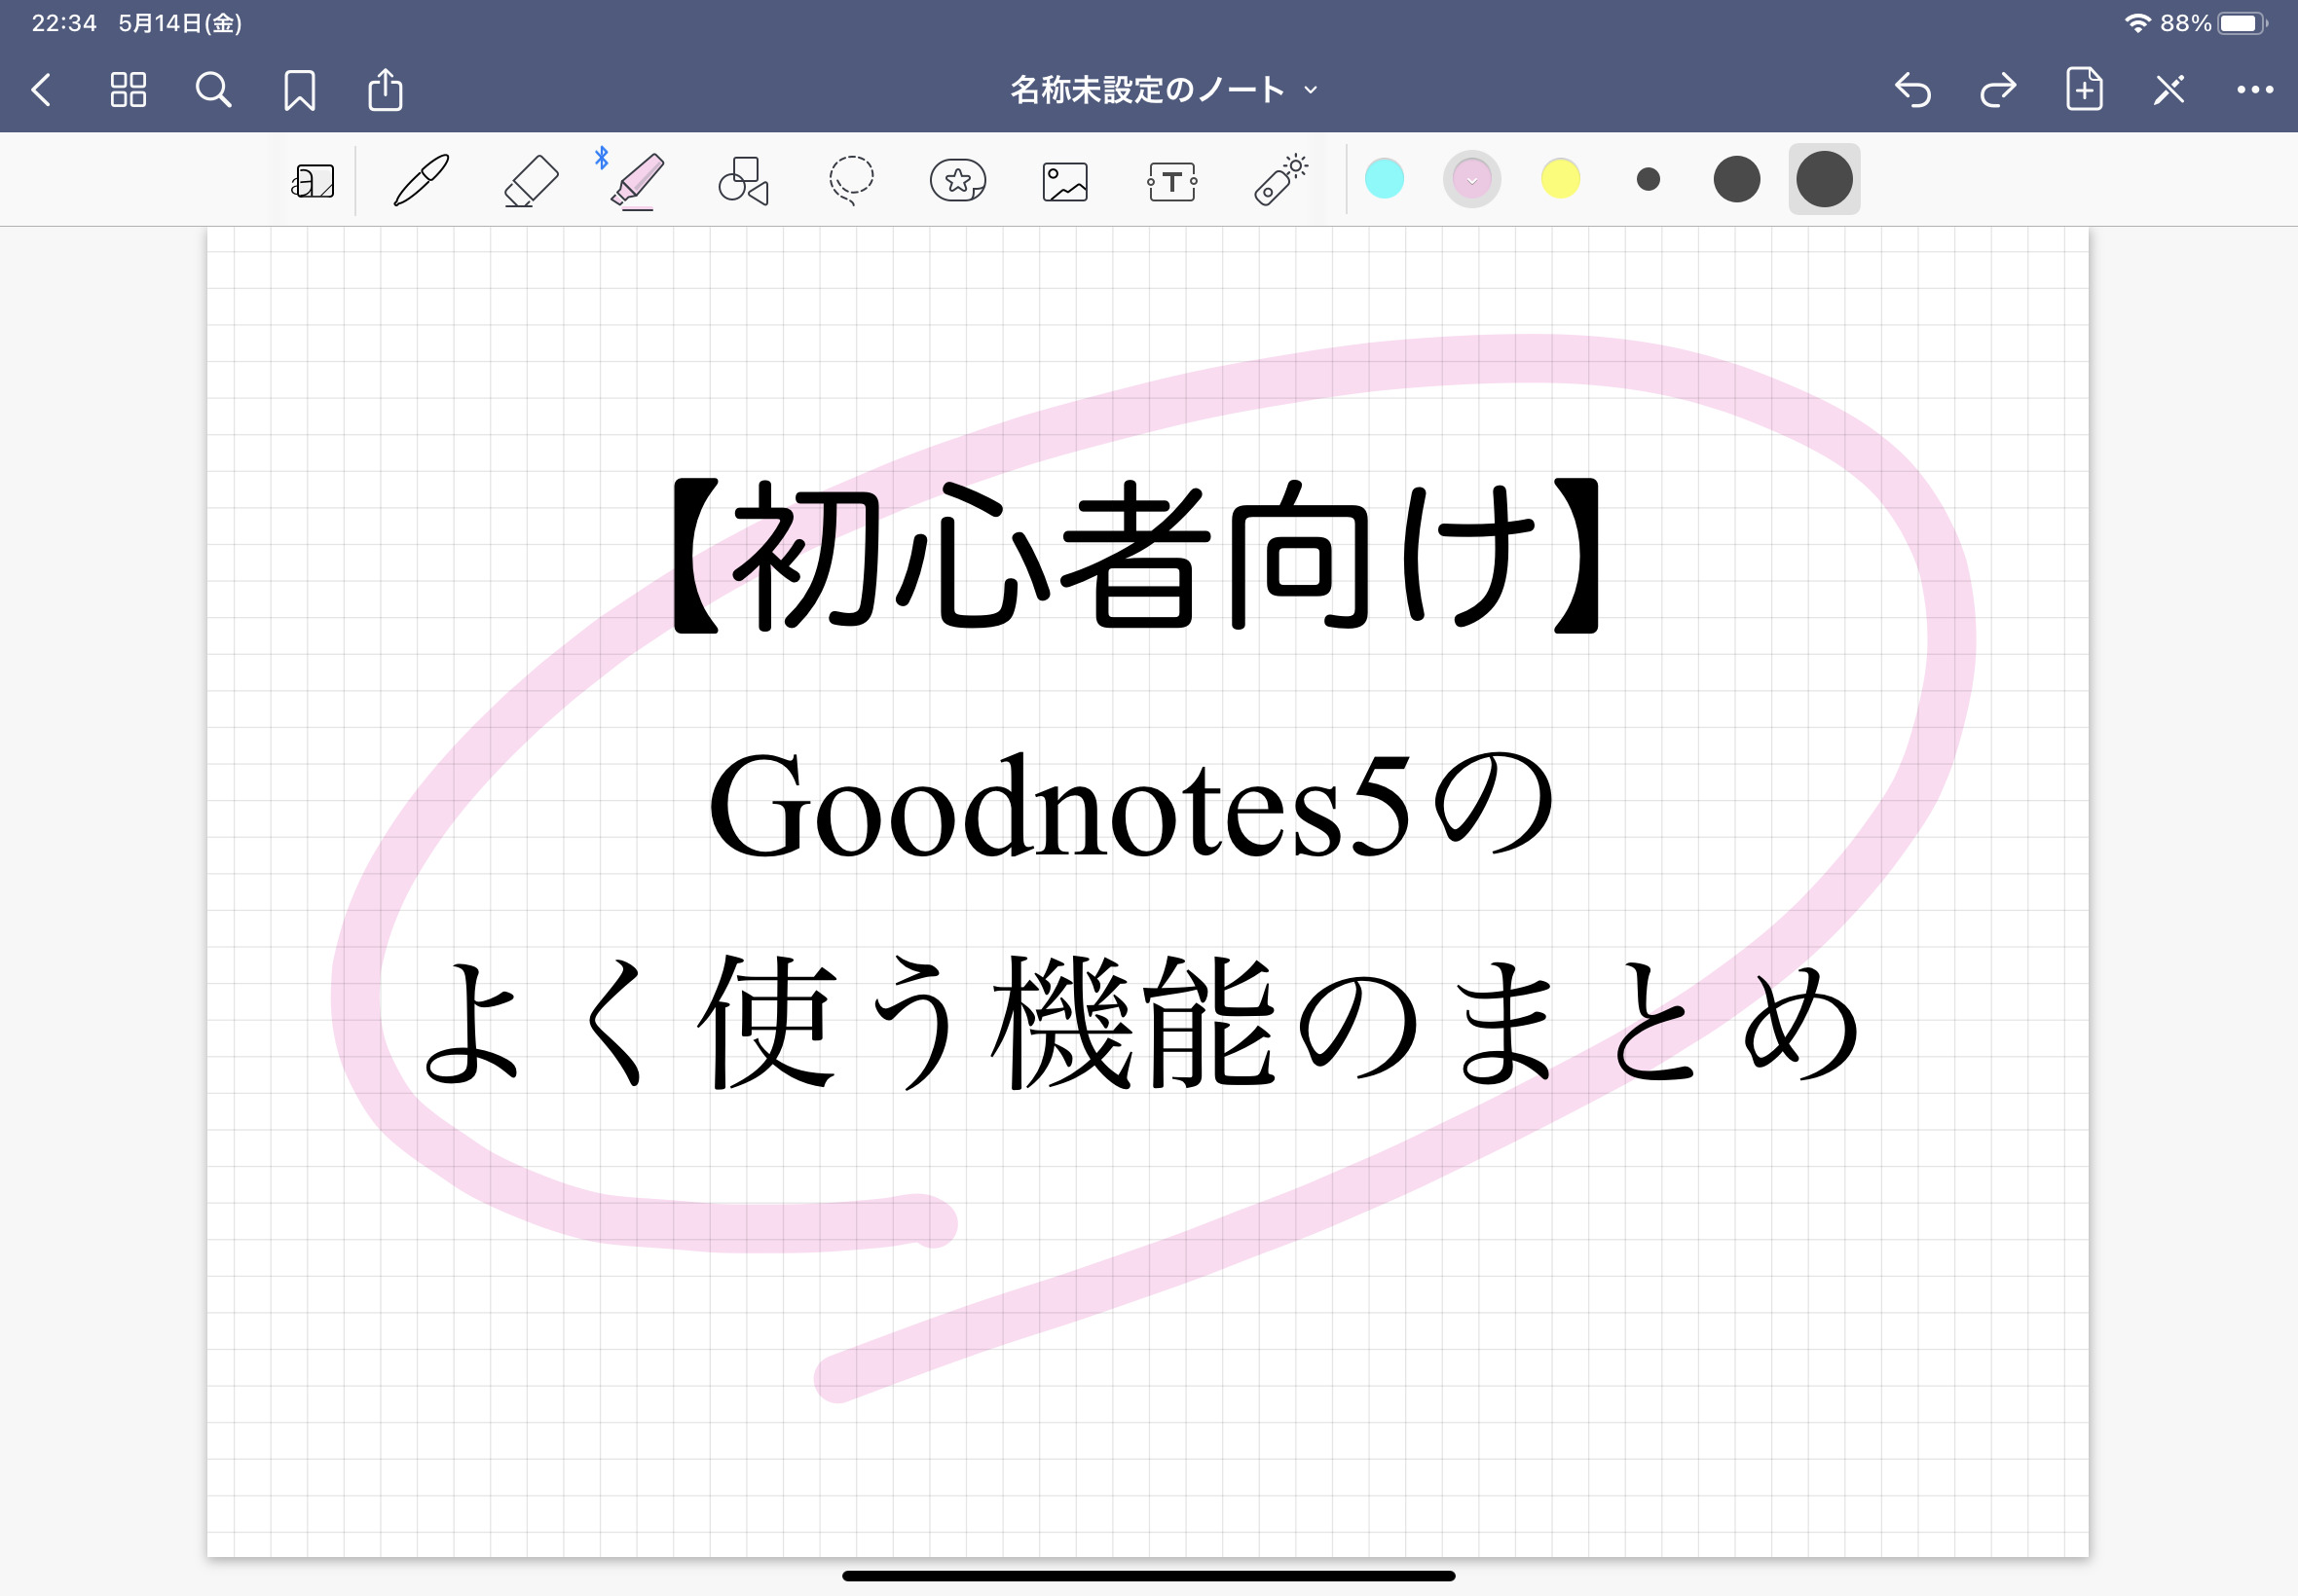The height and width of the screenshot is (1596, 2298).
Task: Select the Highlighter tool
Action: tap(637, 181)
